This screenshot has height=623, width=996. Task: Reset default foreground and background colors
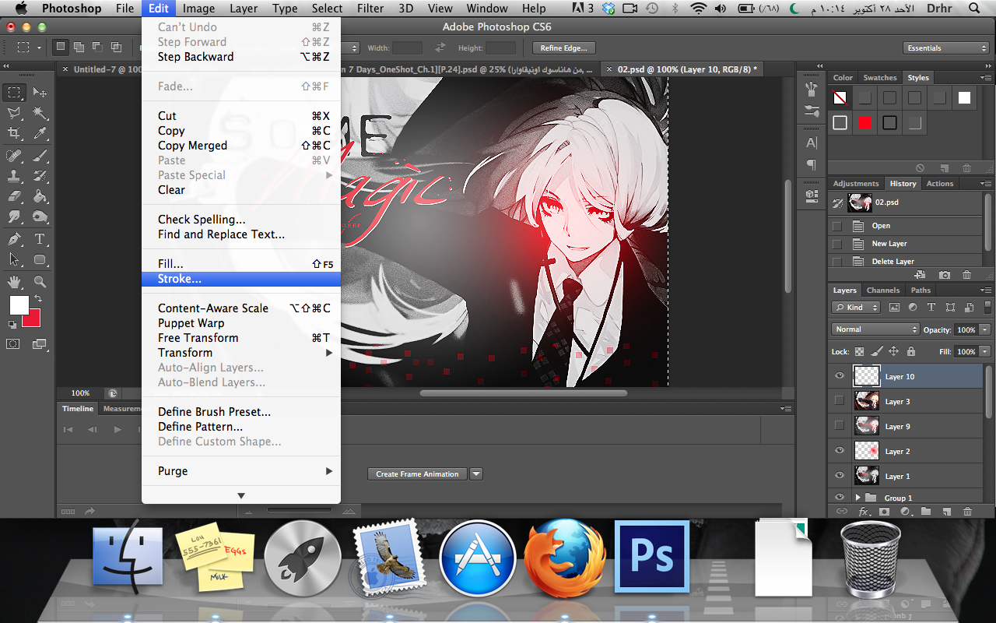(12, 324)
